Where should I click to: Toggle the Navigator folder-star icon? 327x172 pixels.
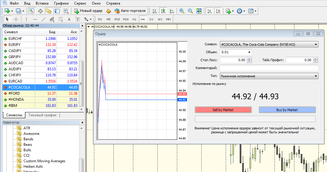(x=49, y=11)
